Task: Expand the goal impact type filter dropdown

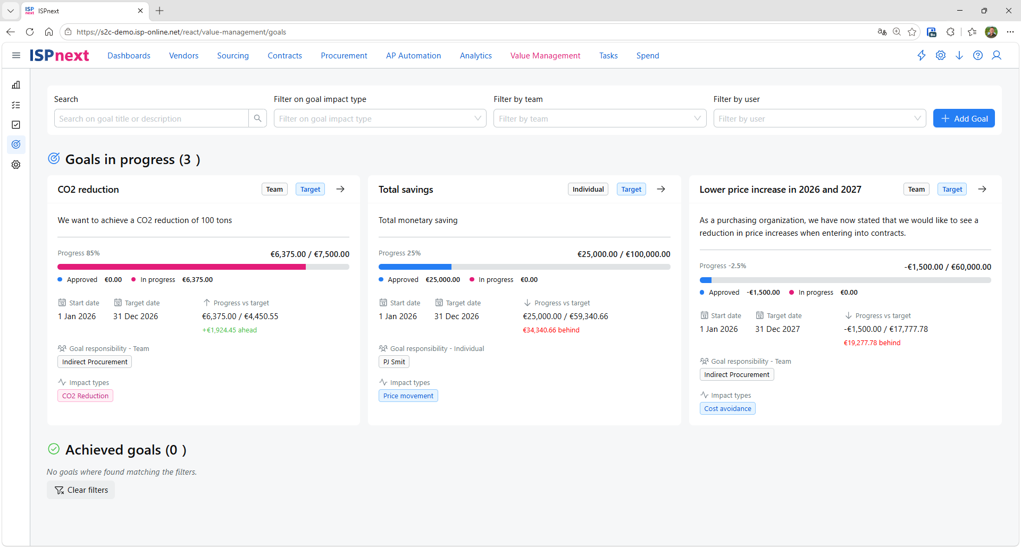Action: coord(380,118)
